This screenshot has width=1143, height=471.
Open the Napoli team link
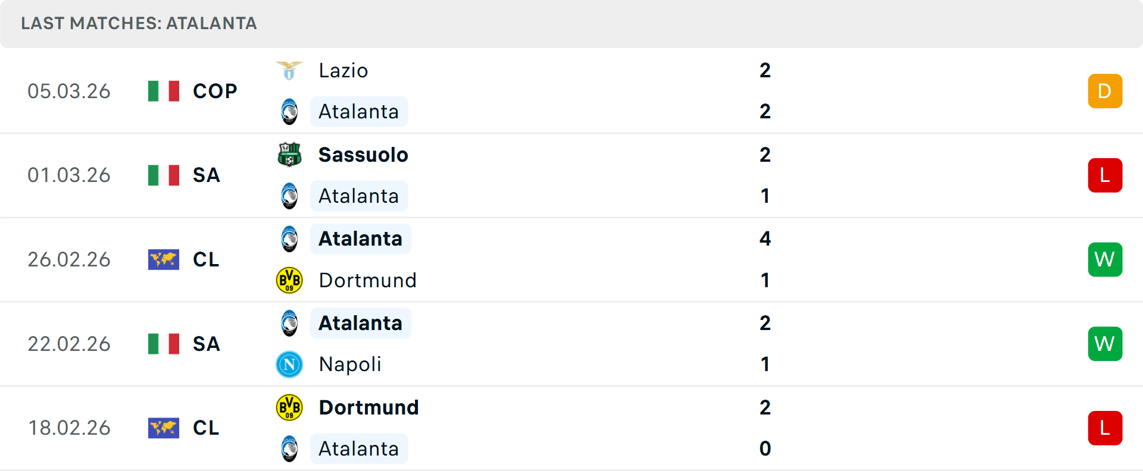350,365
